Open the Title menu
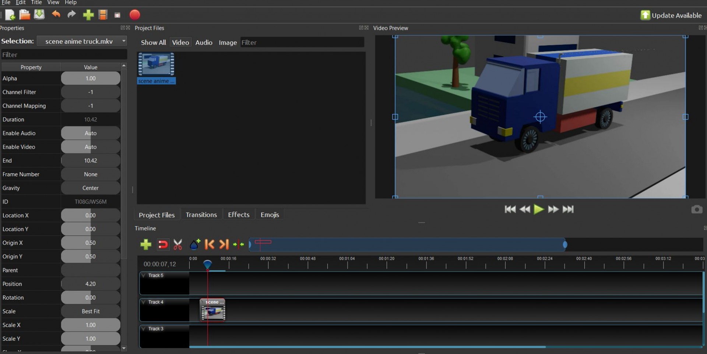707x354 pixels. pos(36,3)
